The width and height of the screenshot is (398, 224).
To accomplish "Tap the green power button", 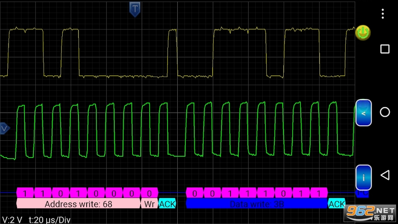I will click(x=363, y=33).
